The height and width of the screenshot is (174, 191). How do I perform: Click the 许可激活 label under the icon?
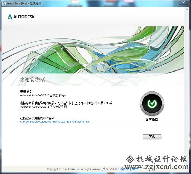pyautogui.click(x=152, y=120)
